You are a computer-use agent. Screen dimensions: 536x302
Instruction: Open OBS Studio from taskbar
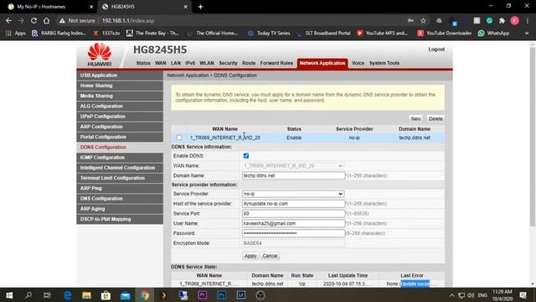coord(260,295)
